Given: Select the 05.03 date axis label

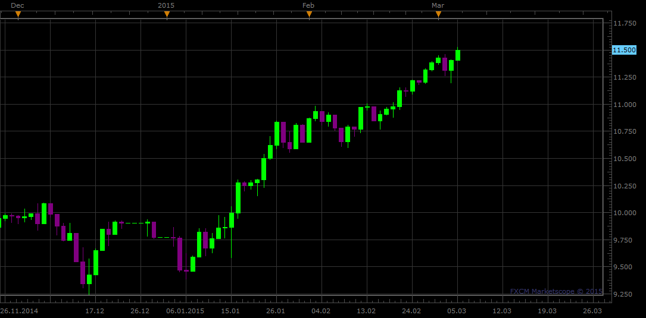Looking at the screenshot, I should [457, 311].
